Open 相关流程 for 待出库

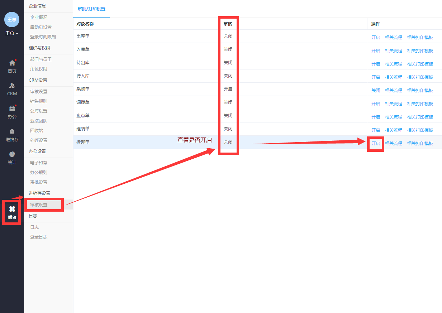tap(394, 64)
